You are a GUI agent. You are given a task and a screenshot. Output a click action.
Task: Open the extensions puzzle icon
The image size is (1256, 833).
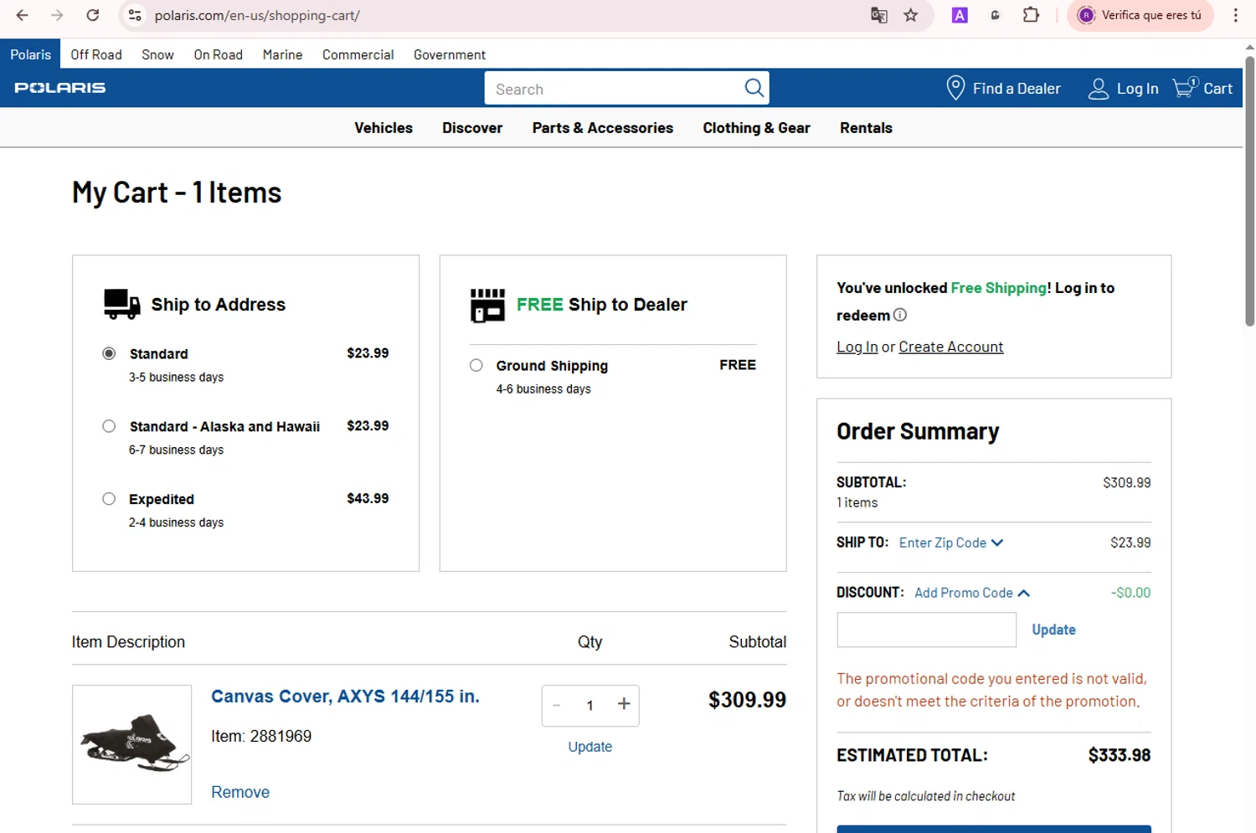[1031, 15]
